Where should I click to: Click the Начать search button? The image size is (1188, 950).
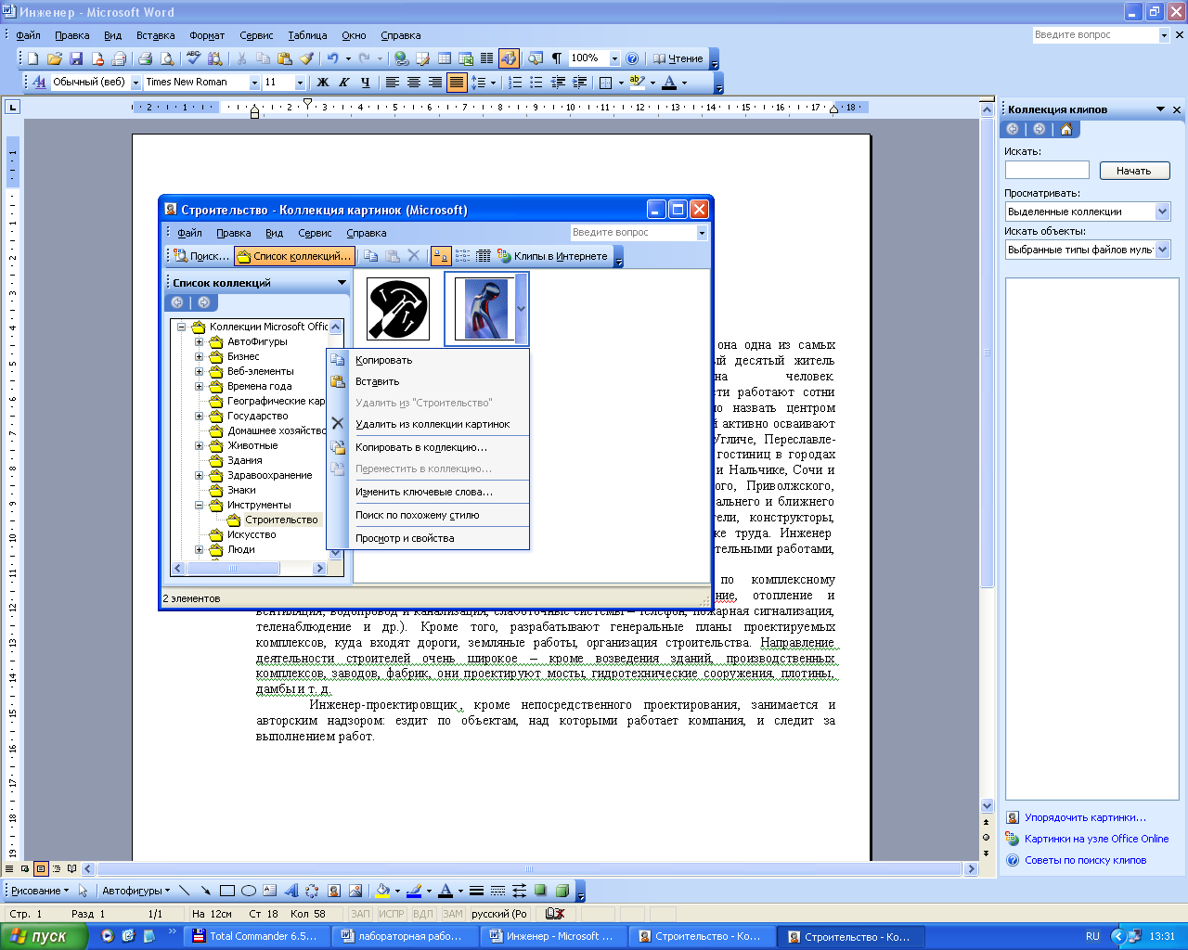1134,171
